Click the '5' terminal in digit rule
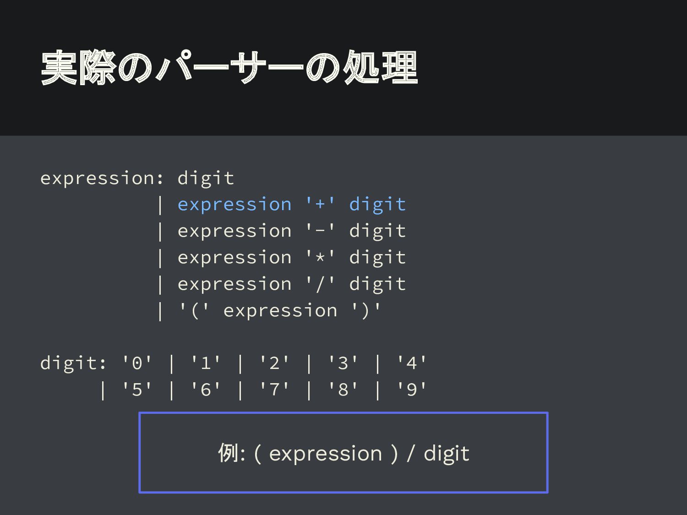Image resolution: width=687 pixels, height=515 pixels. point(137,390)
